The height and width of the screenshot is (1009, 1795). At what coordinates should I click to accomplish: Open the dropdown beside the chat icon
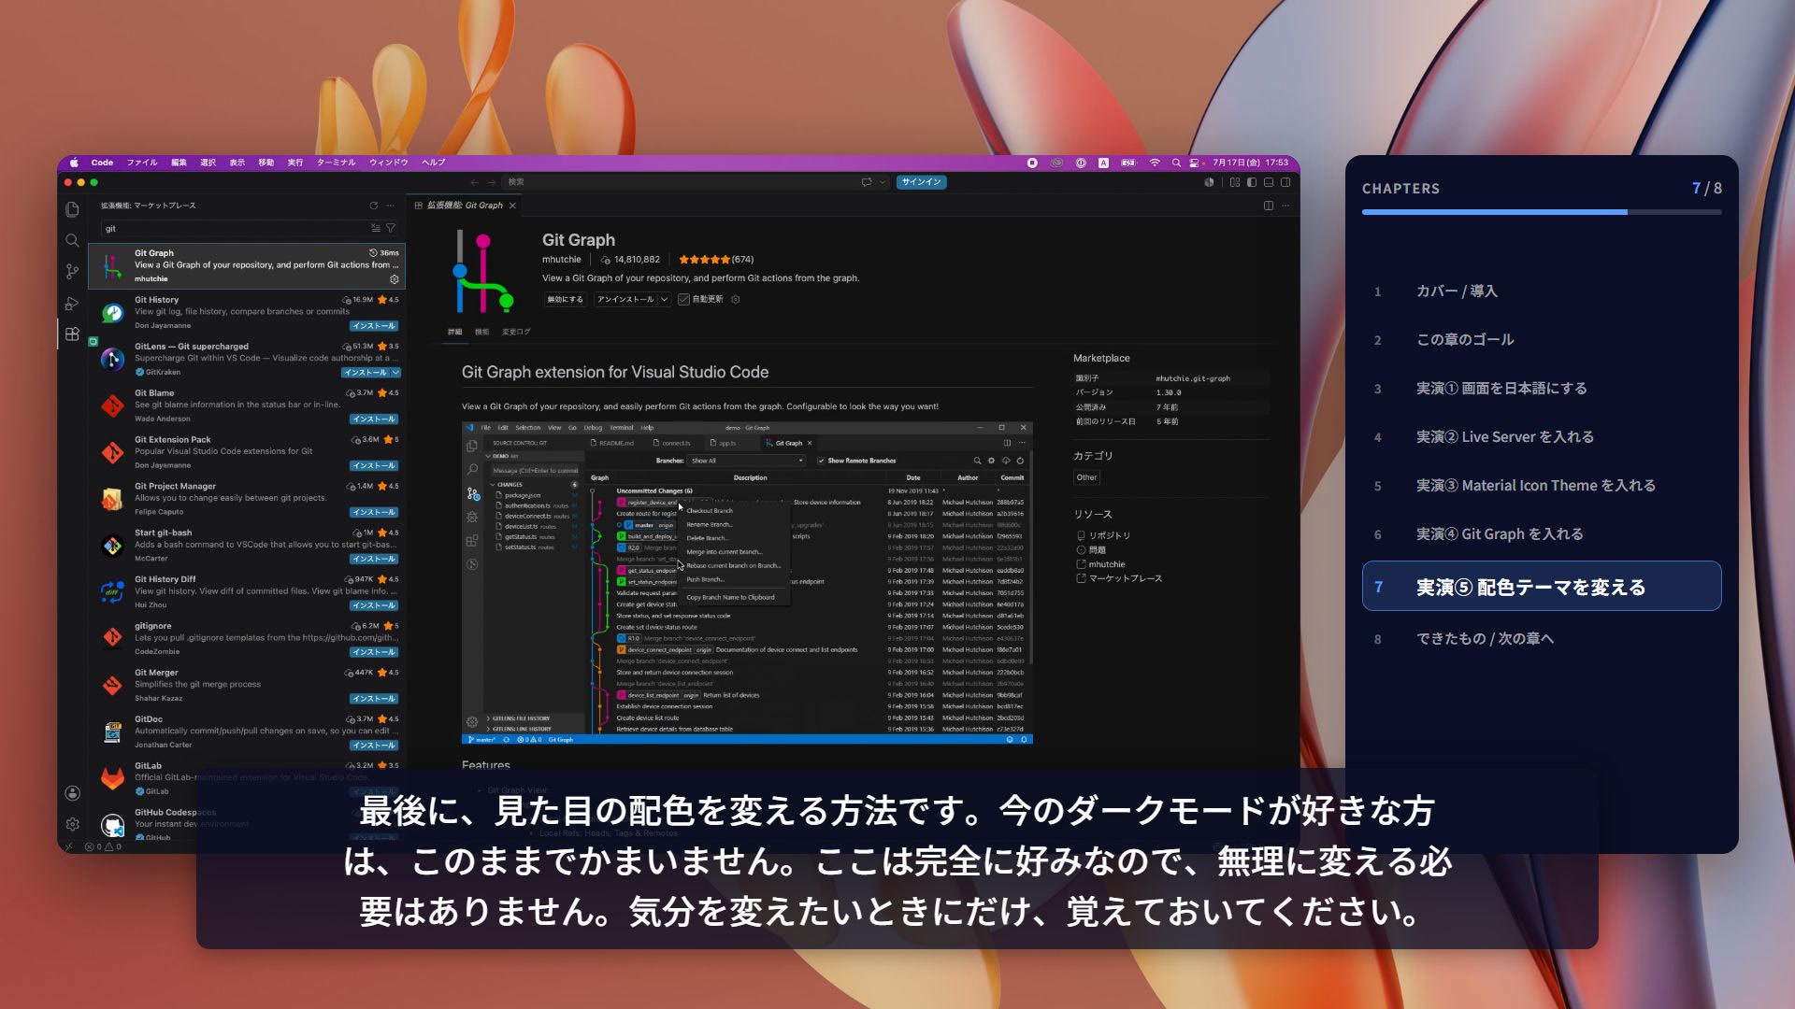[x=883, y=182]
